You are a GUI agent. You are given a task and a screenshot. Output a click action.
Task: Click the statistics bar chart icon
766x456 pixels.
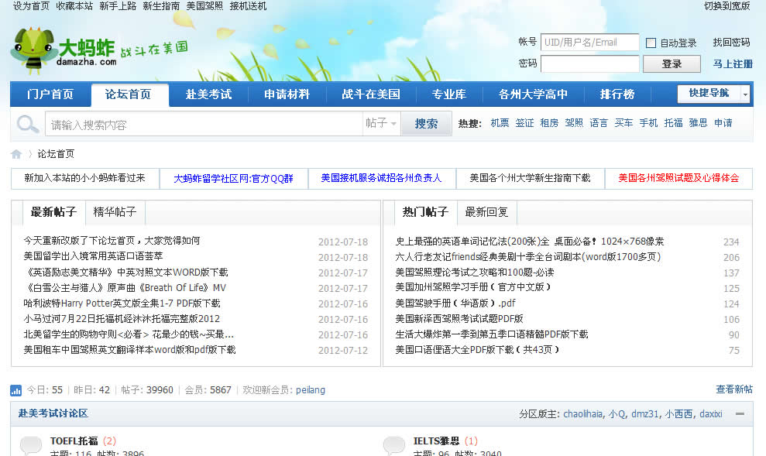click(x=15, y=390)
